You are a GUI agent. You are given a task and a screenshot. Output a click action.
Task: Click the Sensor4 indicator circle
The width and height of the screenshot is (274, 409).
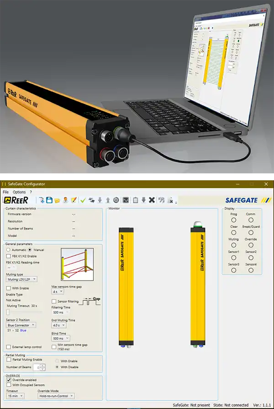[251, 270]
